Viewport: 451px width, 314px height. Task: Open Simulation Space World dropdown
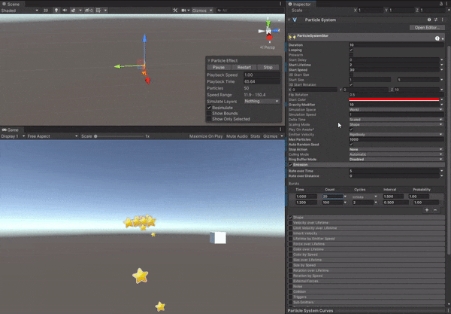pyautogui.click(x=396, y=109)
